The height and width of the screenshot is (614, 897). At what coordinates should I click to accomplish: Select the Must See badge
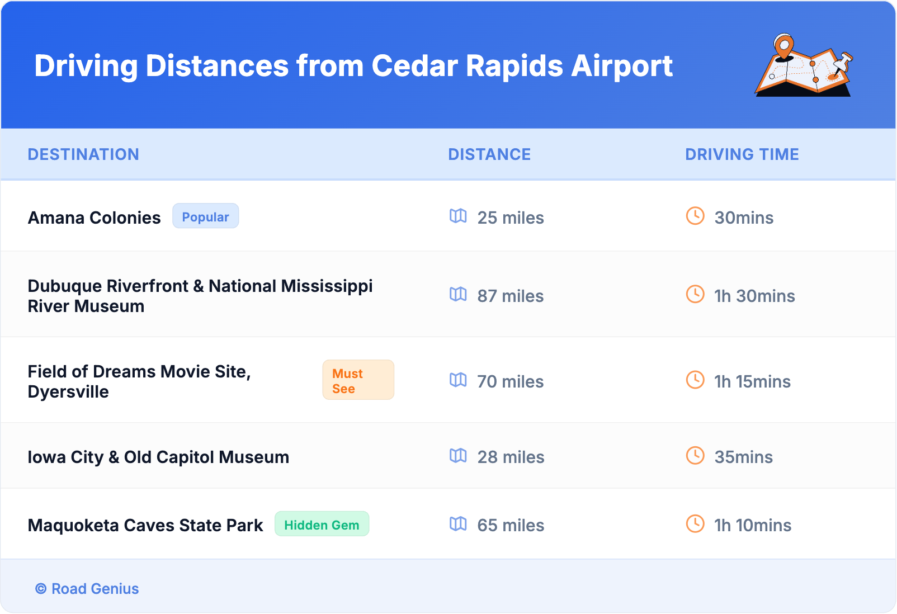[358, 380]
